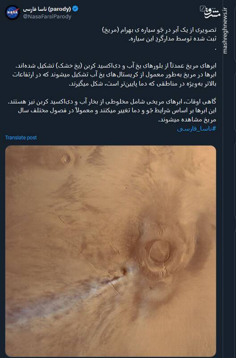Click the first post line mentioning بهرام (مریخ)

click(159, 30)
